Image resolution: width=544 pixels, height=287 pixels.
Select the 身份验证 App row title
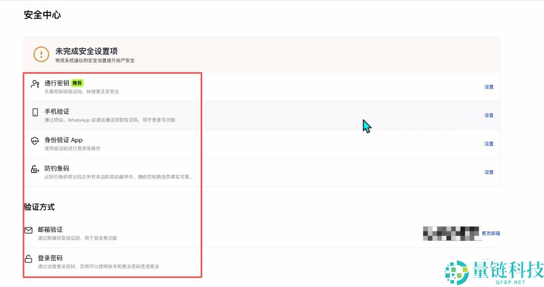pyautogui.click(x=63, y=140)
